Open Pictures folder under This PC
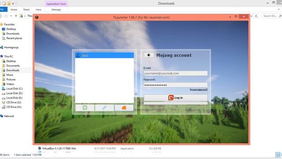This screenshot has height=159, width=282. click(11, 79)
